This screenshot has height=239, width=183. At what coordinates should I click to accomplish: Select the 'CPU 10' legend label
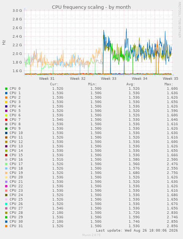pos(16,133)
